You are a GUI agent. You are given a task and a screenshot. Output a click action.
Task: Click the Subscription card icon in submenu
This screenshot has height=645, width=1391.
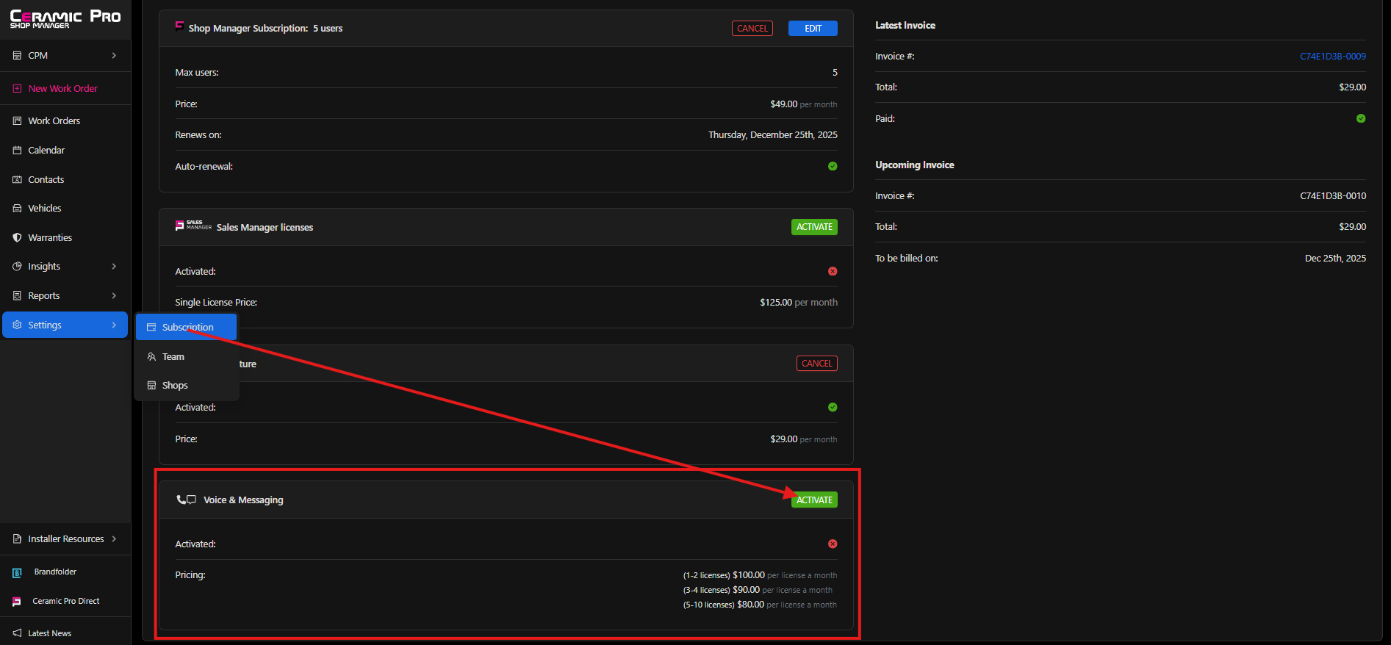click(151, 328)
